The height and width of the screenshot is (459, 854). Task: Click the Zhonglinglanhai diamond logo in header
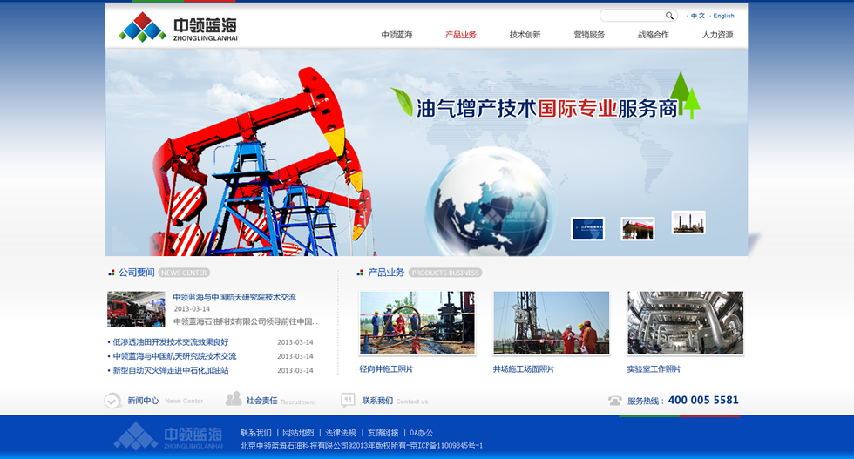point(142,27)
